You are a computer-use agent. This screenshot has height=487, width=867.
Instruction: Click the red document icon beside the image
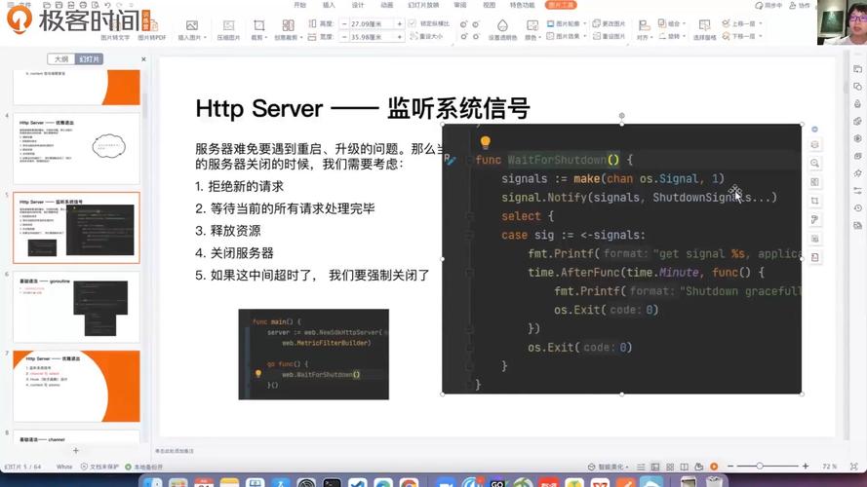814,257
